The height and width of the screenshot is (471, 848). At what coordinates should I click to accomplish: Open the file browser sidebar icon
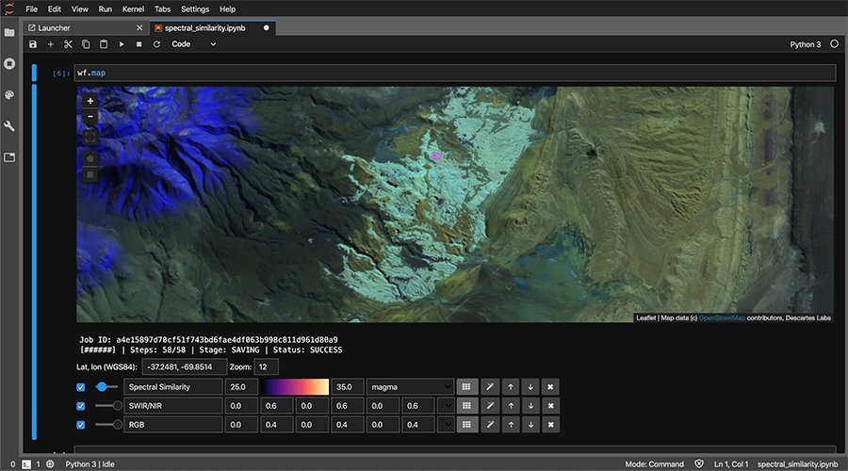coord(9,32)
